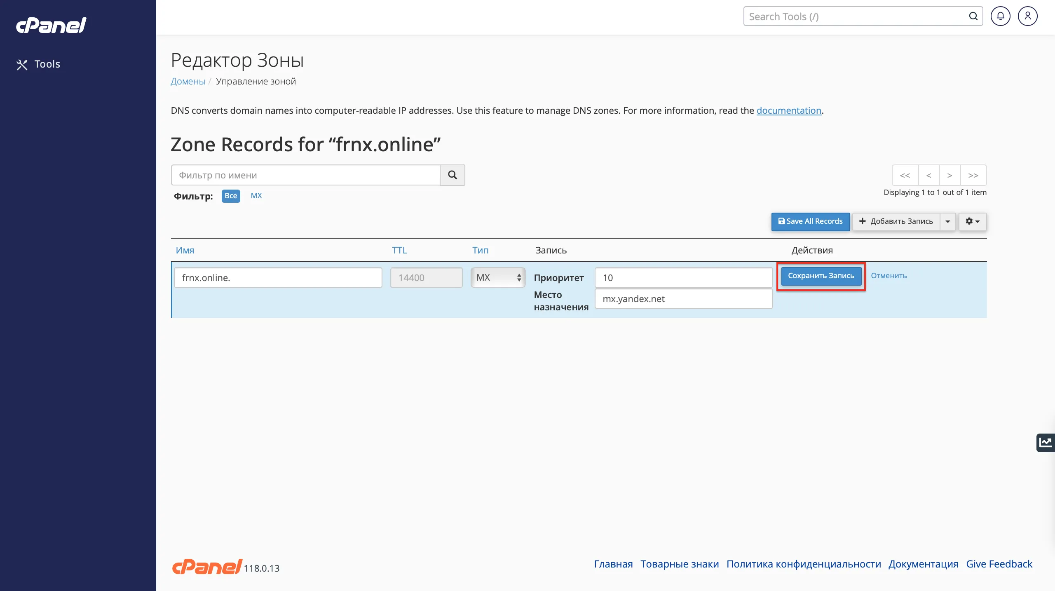Filter records by MX type
The image size is (1055, 591).
(x=256, y=196)
